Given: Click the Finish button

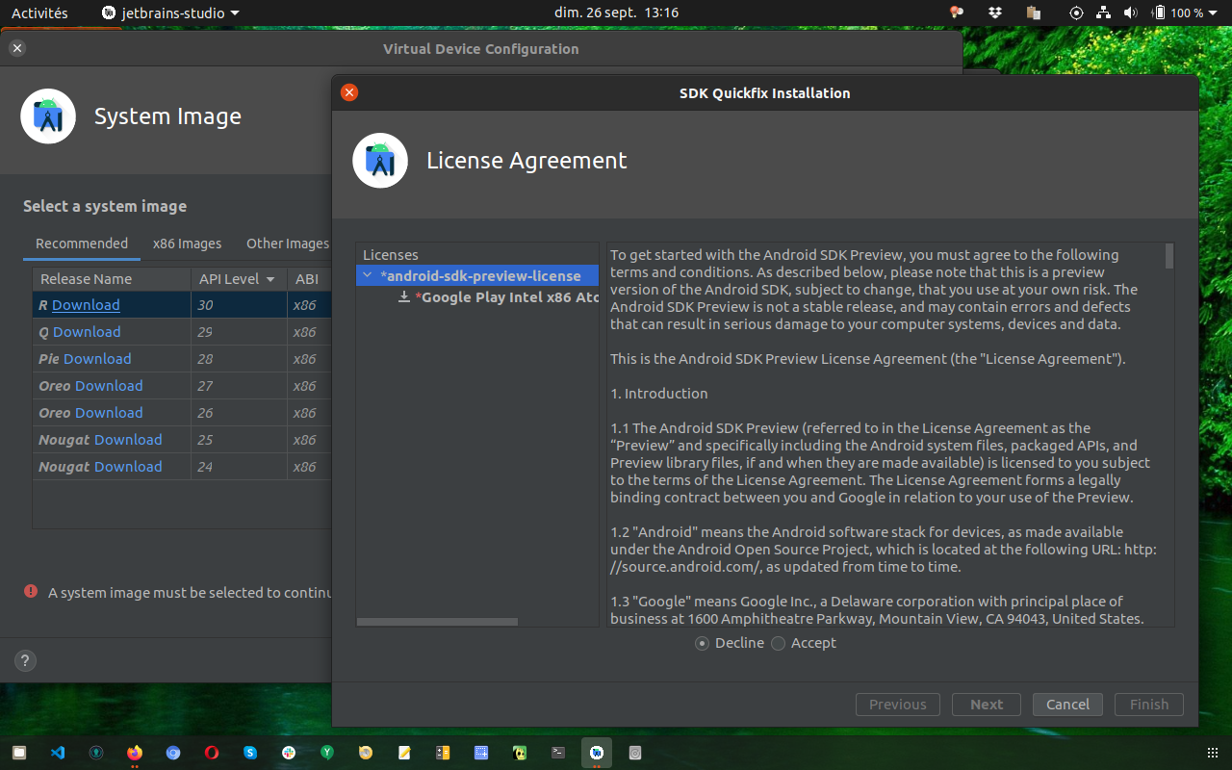Looking at the screenshot, I should coord(1149,705).
